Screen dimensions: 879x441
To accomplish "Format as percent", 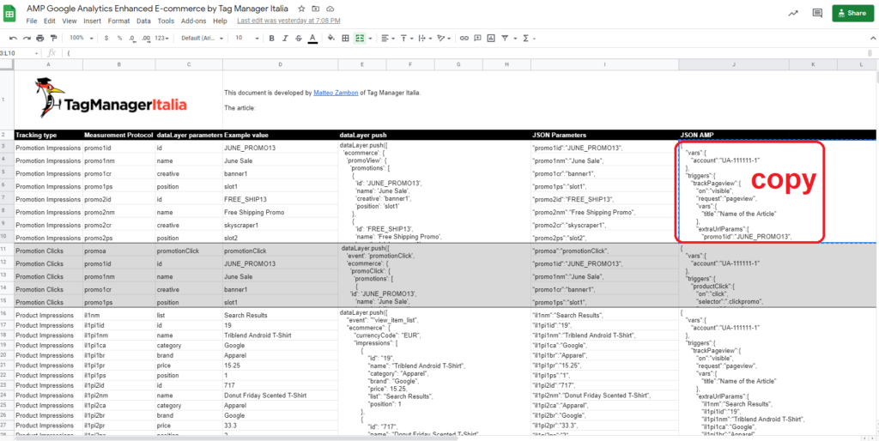I will [119, 38].
